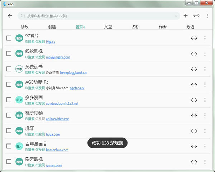Open the agefans.tv link
This screenshot has width=215, height=172.
(77, 88)
